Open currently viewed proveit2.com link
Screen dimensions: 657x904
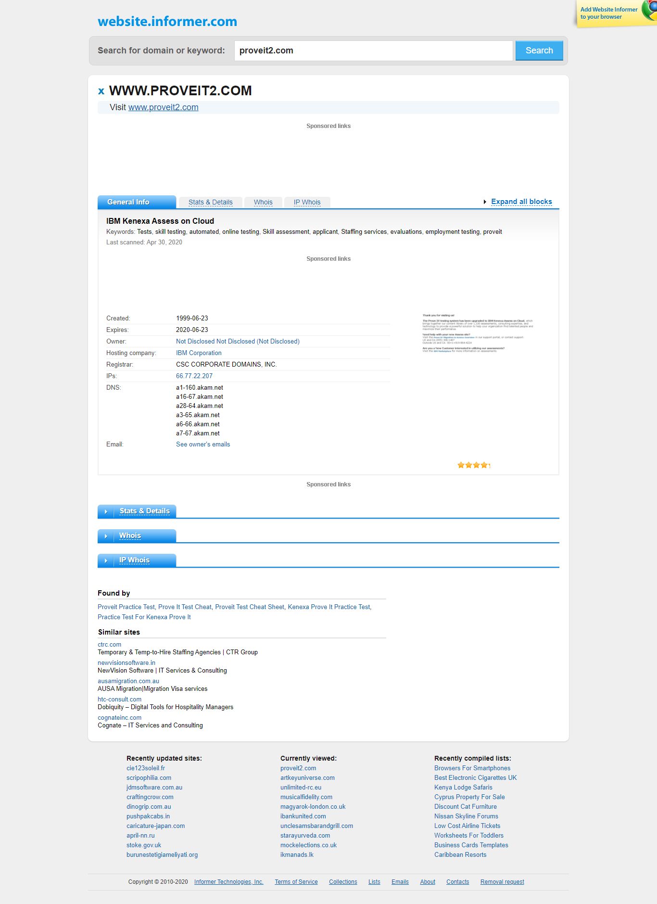point(298,768)
